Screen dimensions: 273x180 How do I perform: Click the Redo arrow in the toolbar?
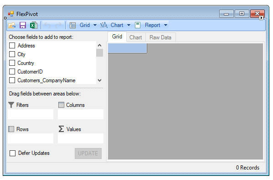(58, 25)
